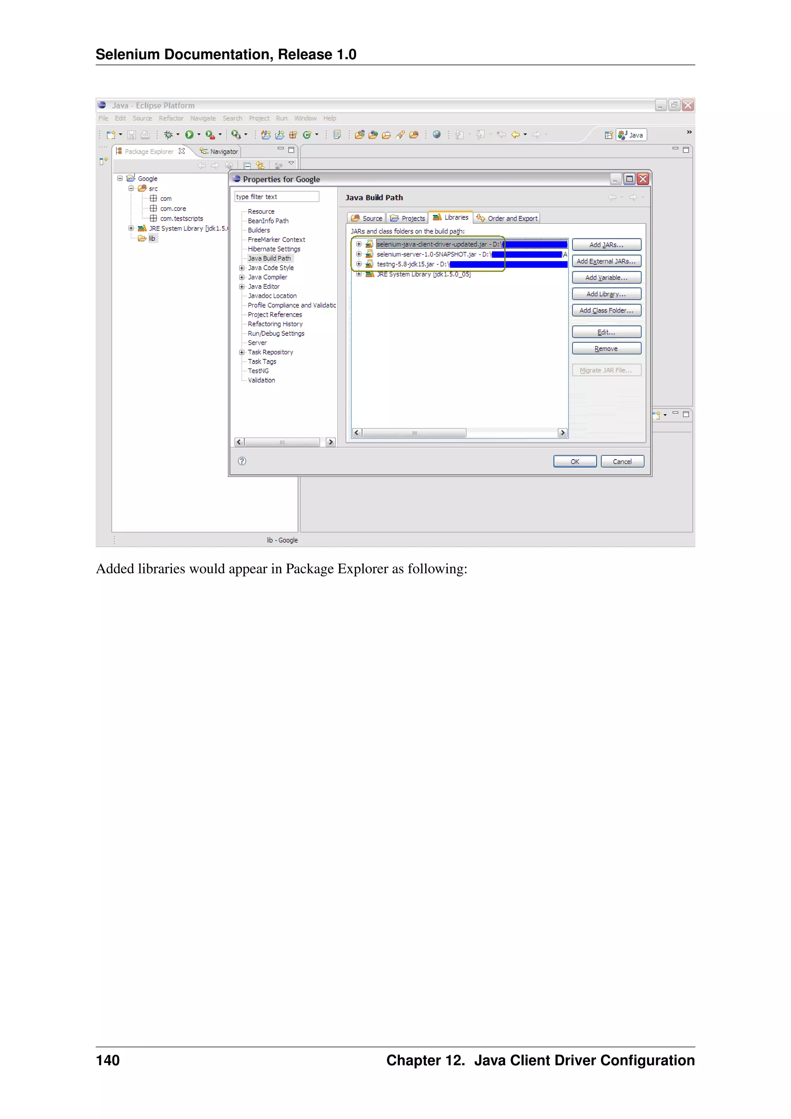Click the Search flashlight icon in toolbar
This screenshot has width=791, height=1119.
pos(400,135)
